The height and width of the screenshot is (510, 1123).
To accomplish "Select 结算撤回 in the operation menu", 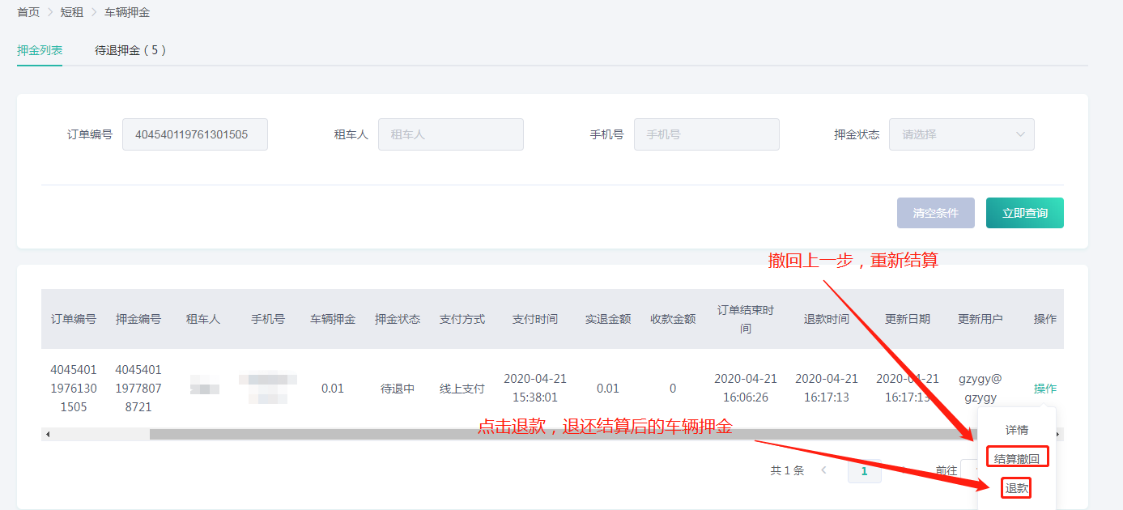I will (x=1016, y=459).
